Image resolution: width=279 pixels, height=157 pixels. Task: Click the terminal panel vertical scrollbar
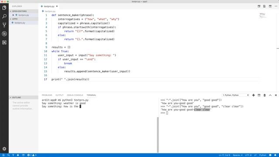[x=158, y=135]
